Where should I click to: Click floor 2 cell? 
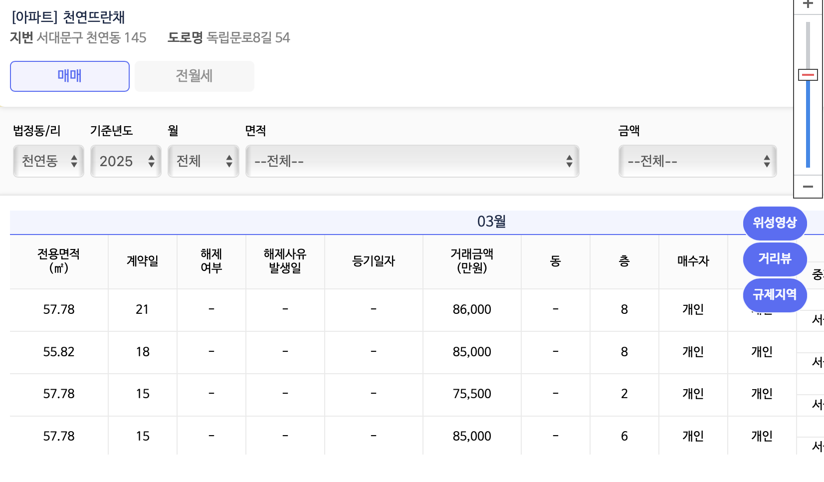point(624,394)
